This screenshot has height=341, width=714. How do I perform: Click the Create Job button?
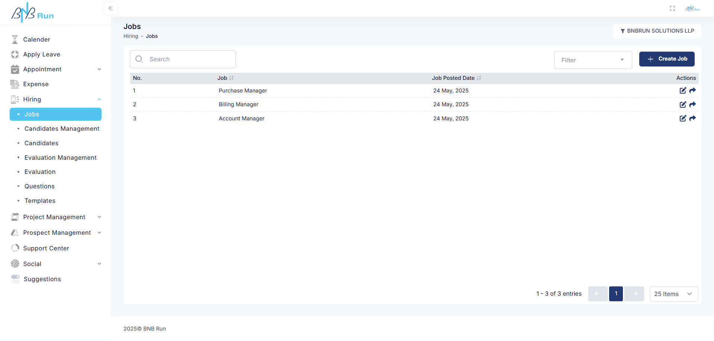[667, 59]
